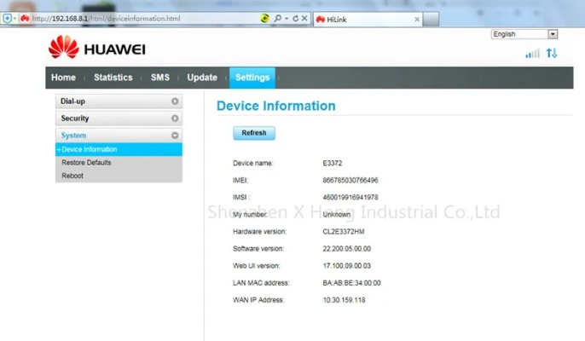Screen dimensions: 585x341
Task: Collapse the System menu section
Action: coord(175,136)
